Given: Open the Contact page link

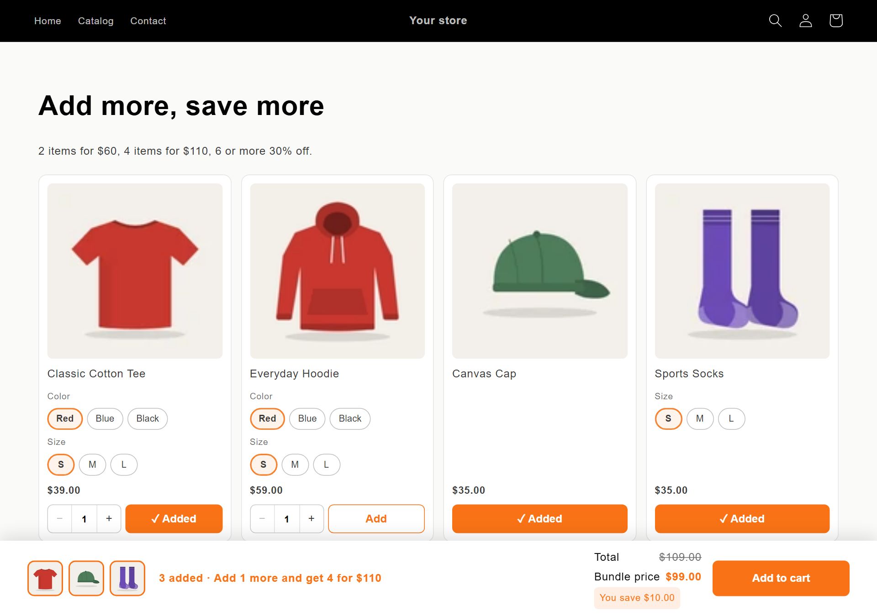Looking at the screenshot, I should tap(148, 21).
